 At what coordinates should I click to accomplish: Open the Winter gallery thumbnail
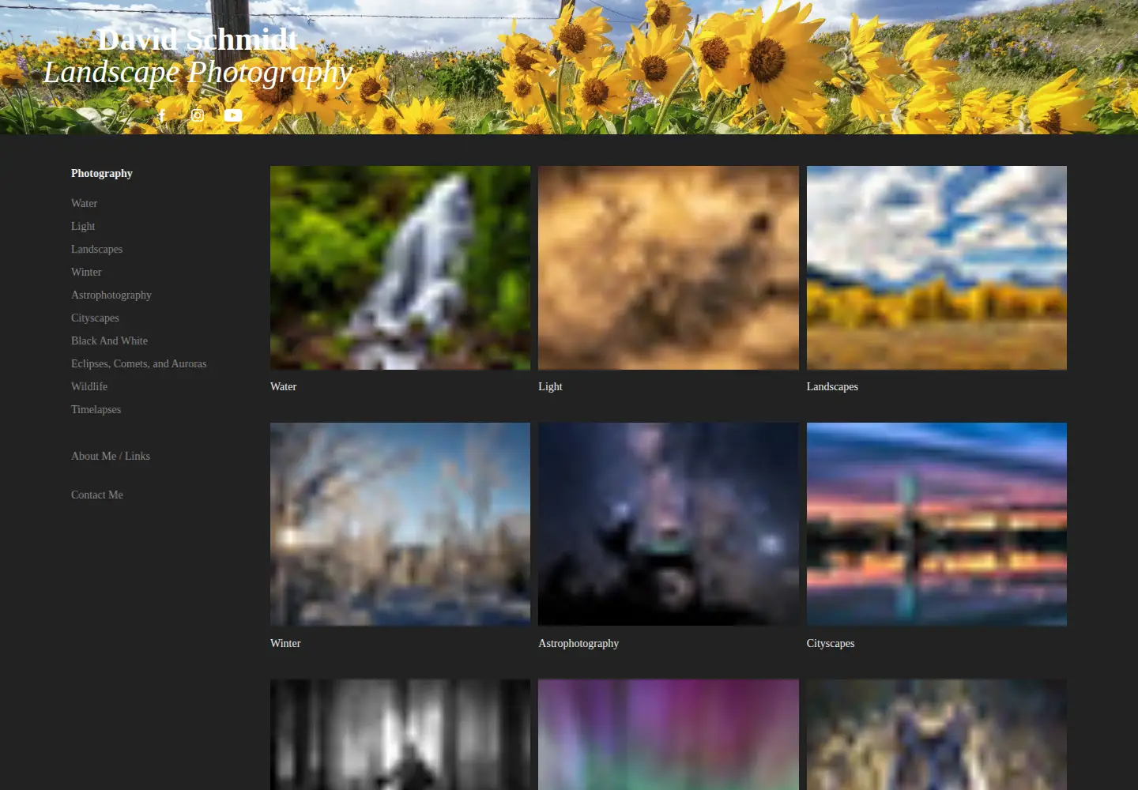pyautogui.click(x=401, y=525)
